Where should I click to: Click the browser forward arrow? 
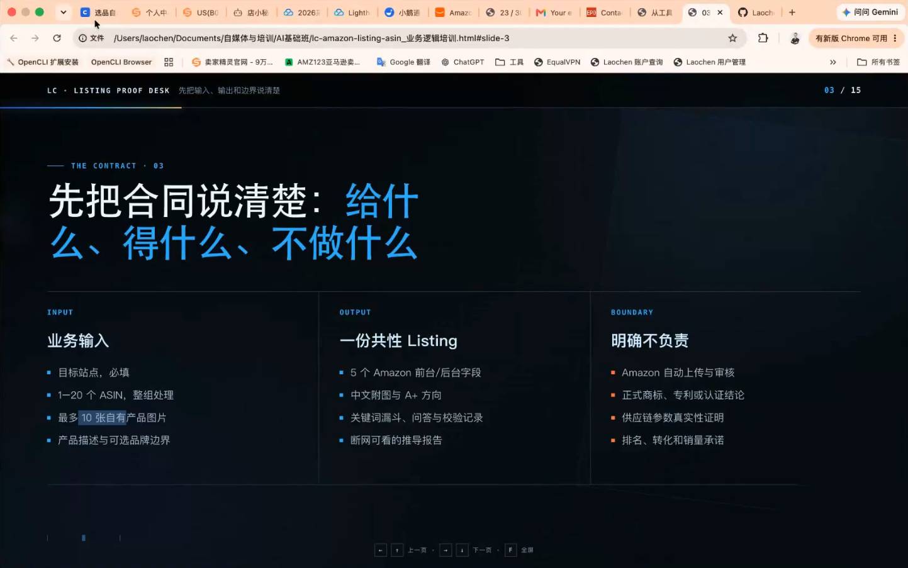pos(35,38)
